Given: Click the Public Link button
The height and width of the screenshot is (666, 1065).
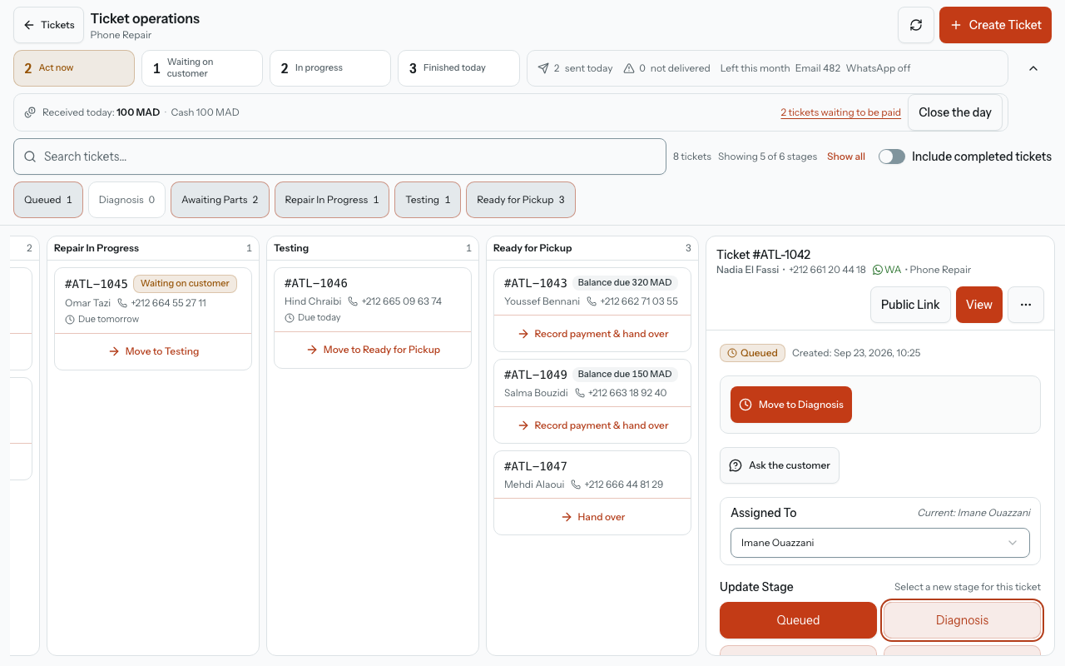Looking at the screenshot, I should coord(910,305).
